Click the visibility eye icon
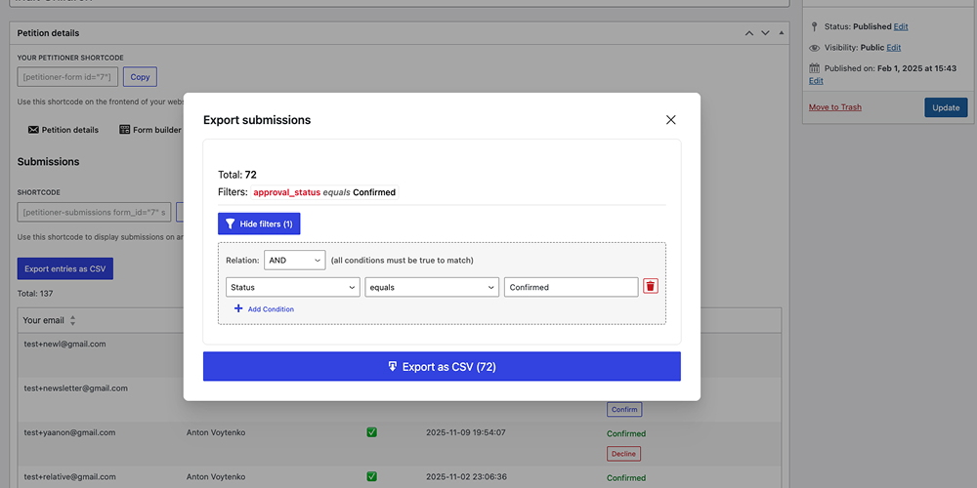 pyautogui.click(x=814, y=47)
